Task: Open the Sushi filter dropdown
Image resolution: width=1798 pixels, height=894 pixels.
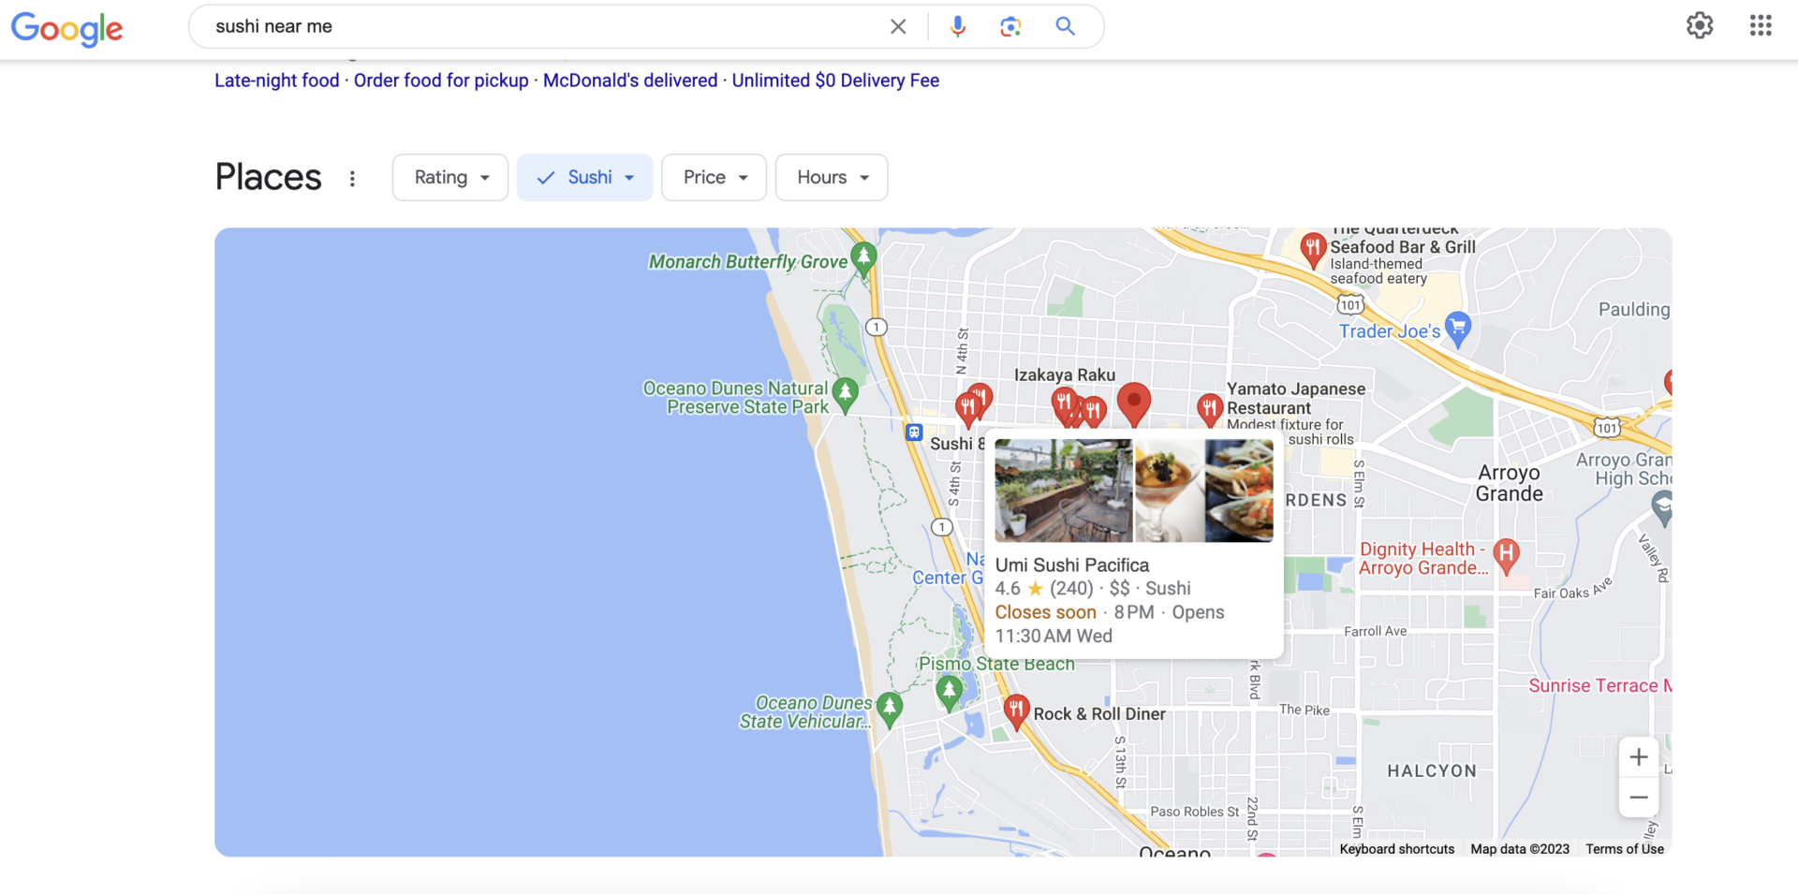Action: [x=584, y=178]
